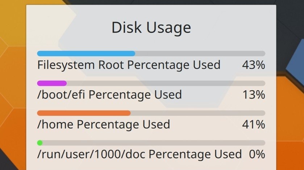This screenshot has height=170, width=304.
Task: Click the green /run/user/1000/doc usage indicator dot
Action: coord(40,143)
